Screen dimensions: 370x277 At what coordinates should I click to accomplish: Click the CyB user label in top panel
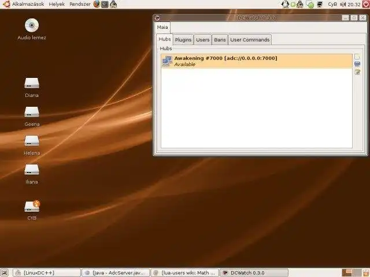point(332,4)
